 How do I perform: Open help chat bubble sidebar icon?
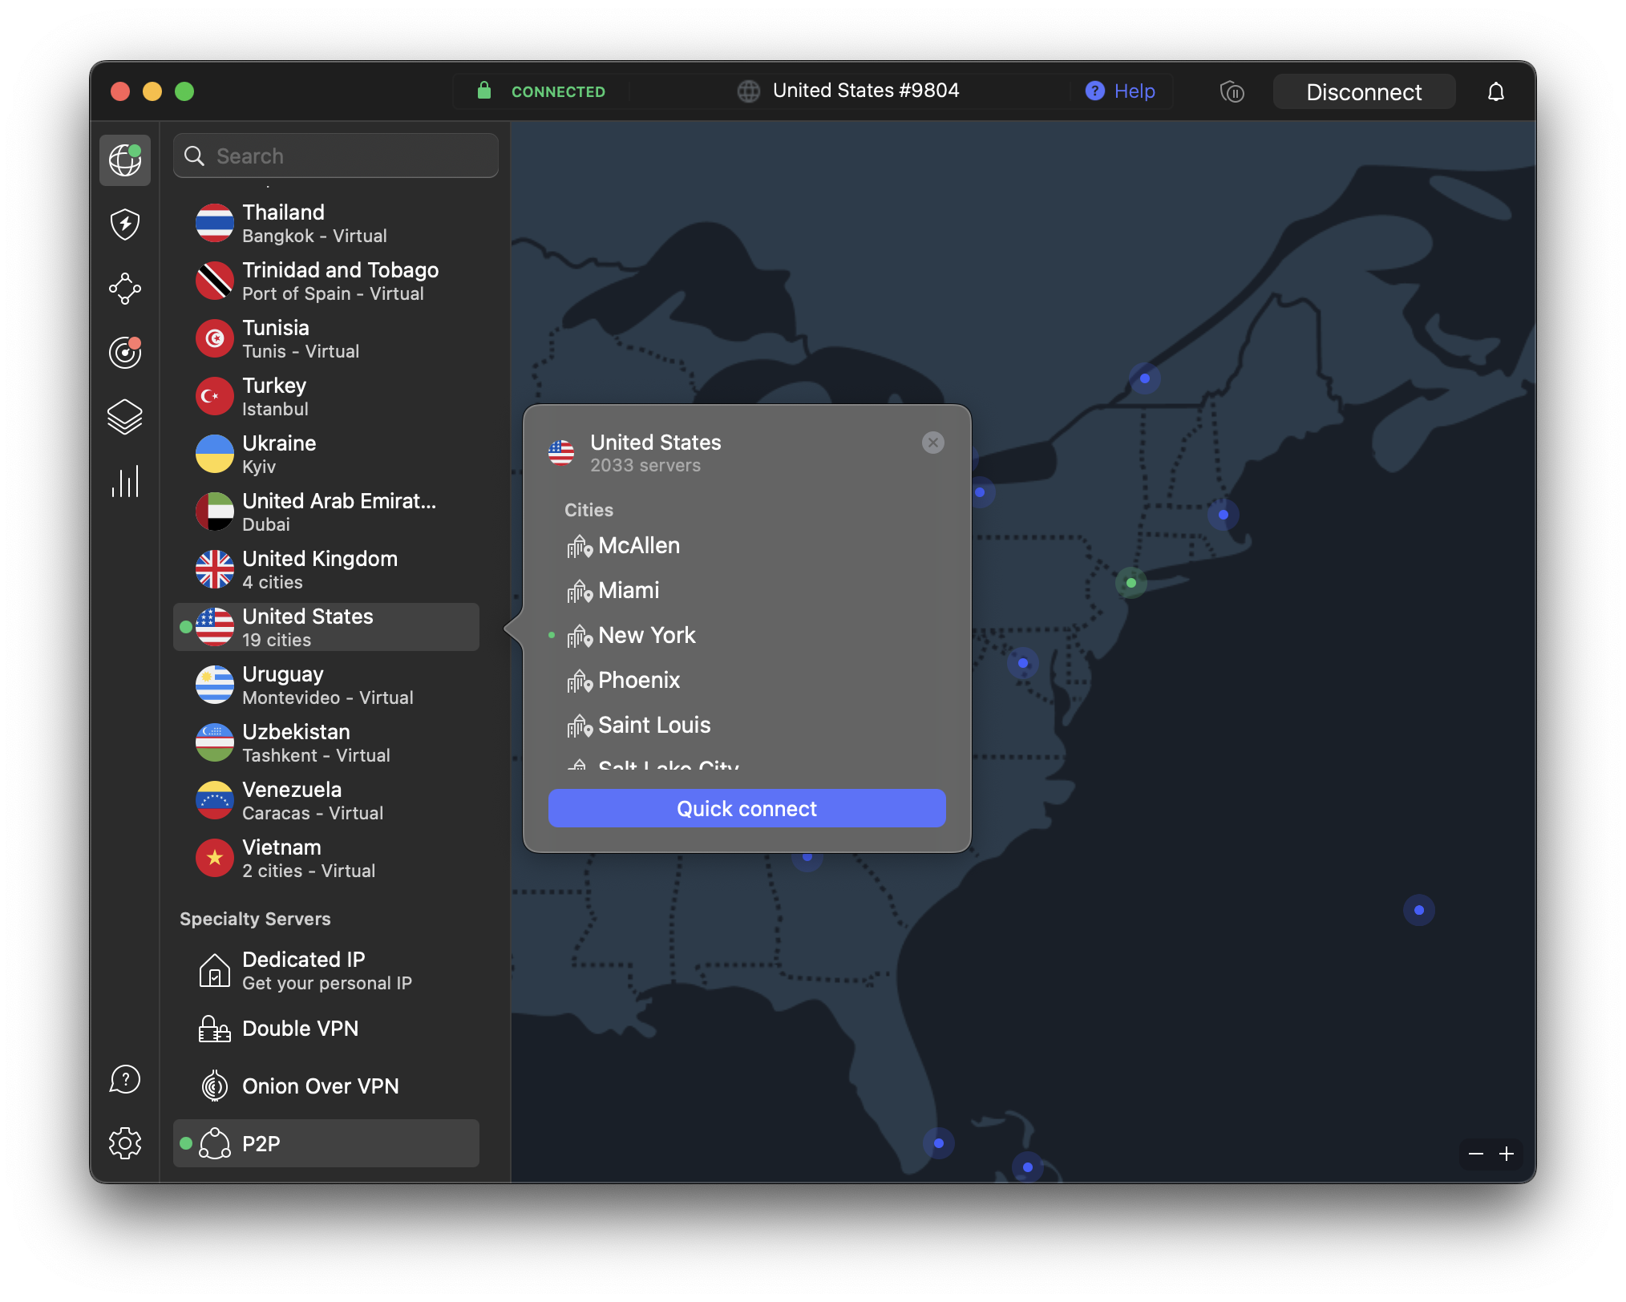pyautogui.click(x=125, y=1079)
